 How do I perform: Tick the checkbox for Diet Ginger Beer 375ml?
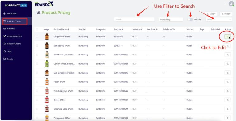coord(37,73)
